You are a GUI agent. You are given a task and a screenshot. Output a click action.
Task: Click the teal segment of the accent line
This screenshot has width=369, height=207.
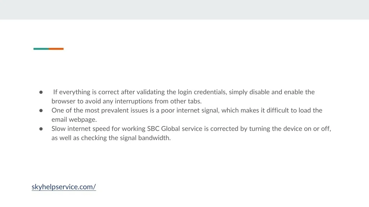click(41, 49)
